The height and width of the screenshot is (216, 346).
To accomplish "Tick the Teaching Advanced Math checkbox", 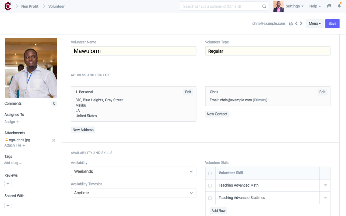I will [210, 186].
